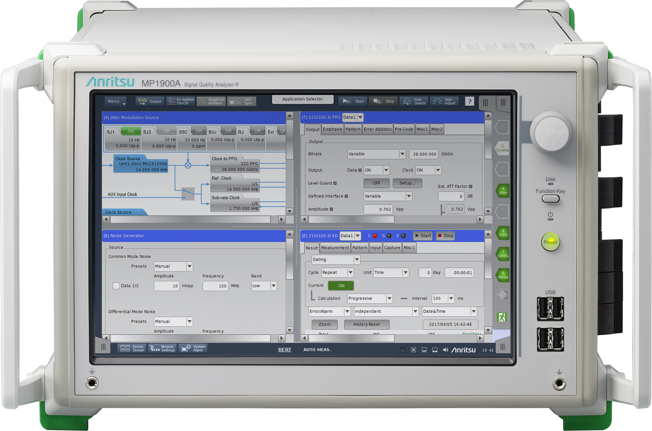Open Divide Screen from the bottom bar
The image size is (652, 431).
coord(132,348)
